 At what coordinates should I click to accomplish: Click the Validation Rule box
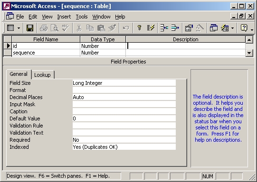tap(124, 126)
